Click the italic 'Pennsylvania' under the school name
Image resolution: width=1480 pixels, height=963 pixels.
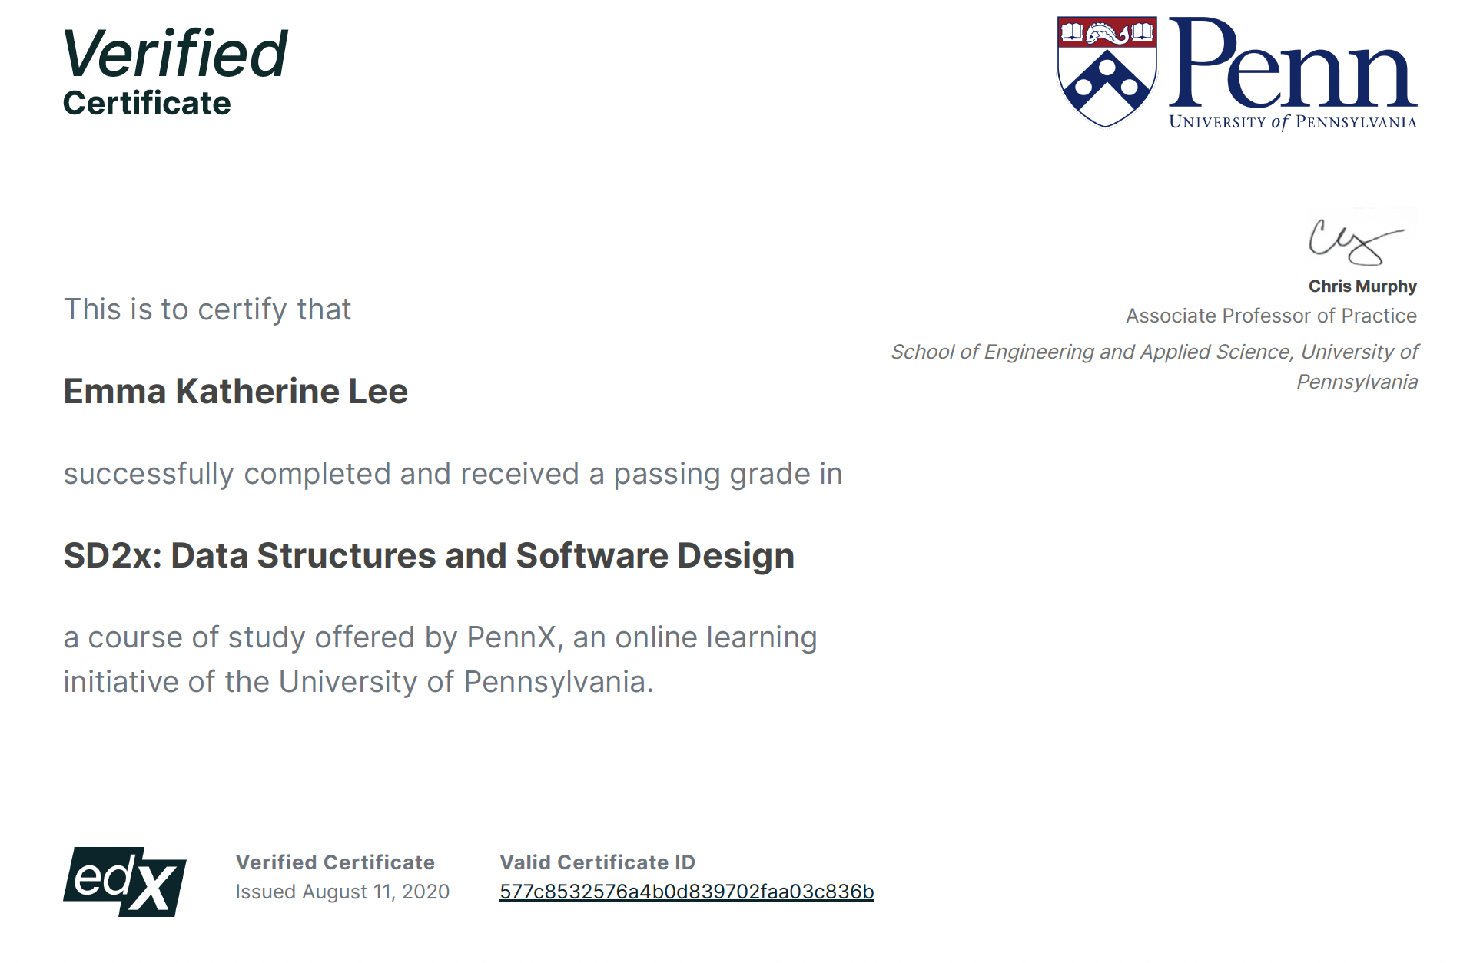click(x=1357, y=382)
